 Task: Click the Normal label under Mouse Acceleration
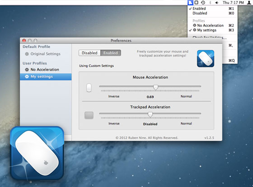tap(186, 96)
